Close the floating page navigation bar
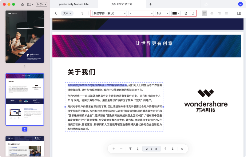Screen dimensions: 246x157 click(x=182, y=149)
